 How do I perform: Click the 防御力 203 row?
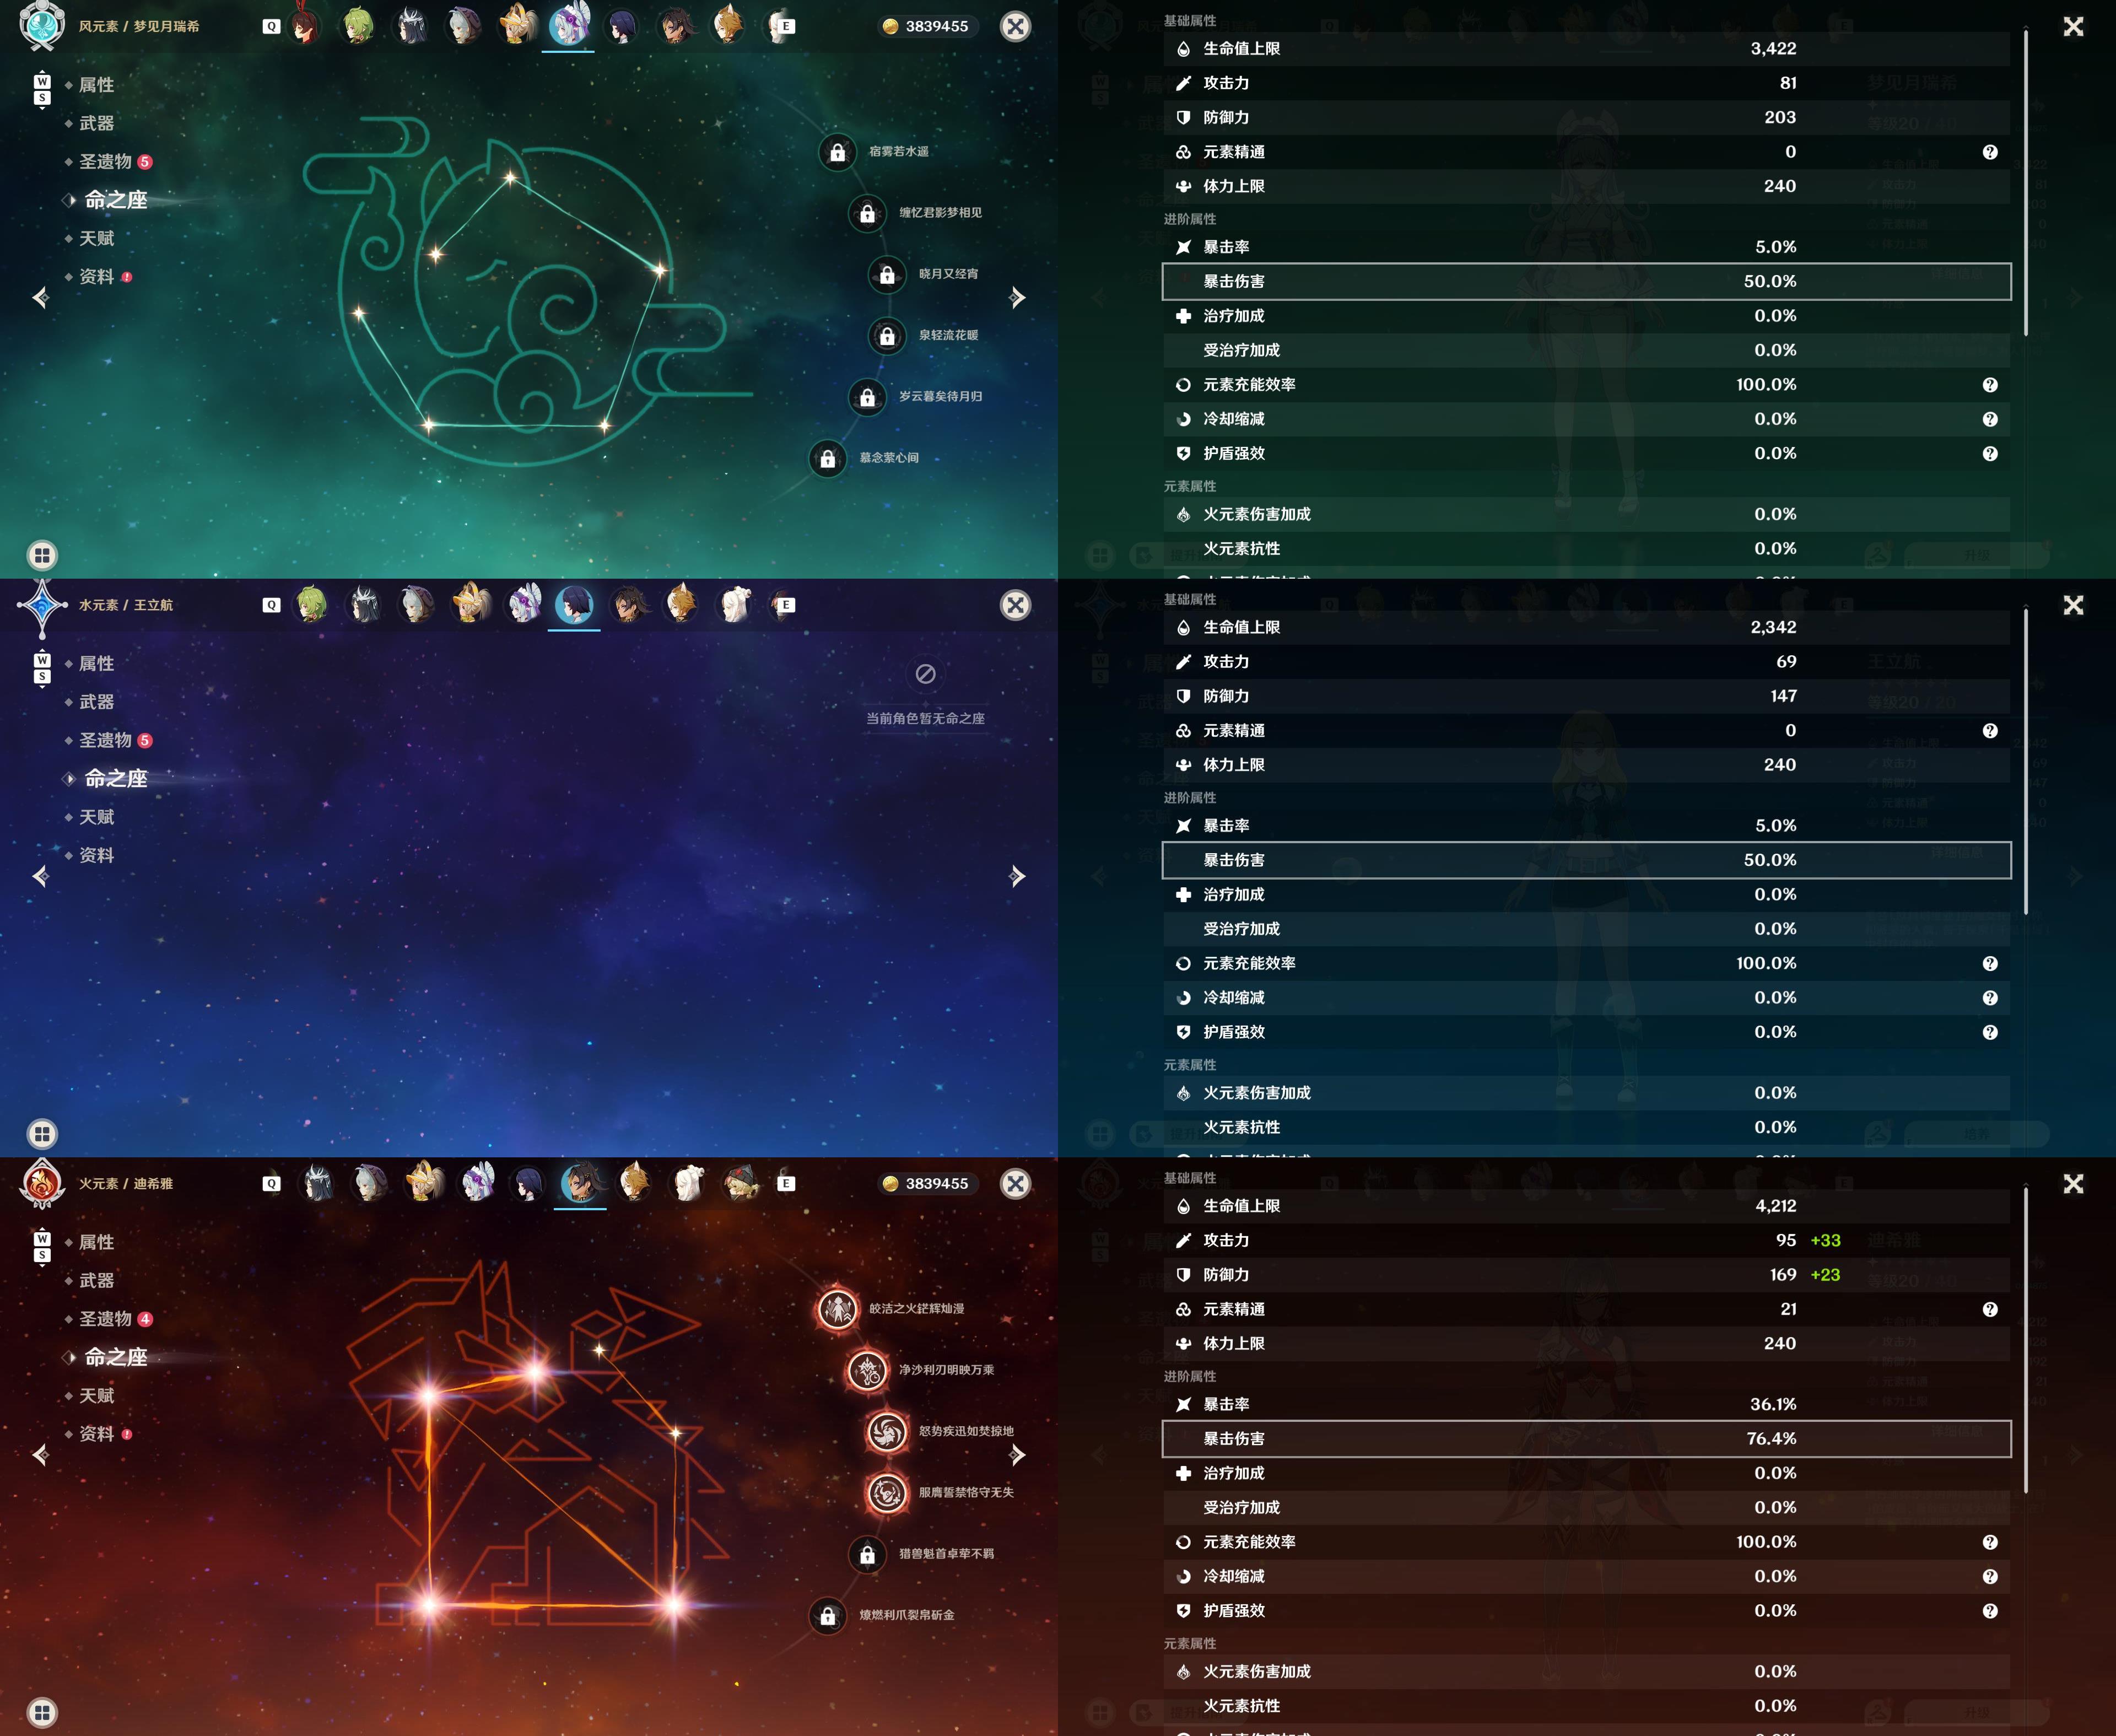click(x=1586, y=117)
